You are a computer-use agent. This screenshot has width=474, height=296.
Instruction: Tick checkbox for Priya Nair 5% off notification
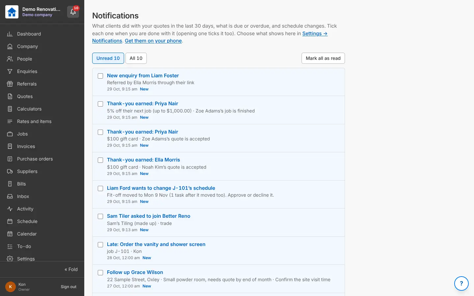pos(100,104)
